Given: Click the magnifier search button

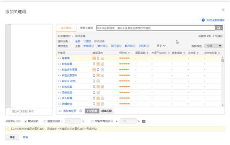Looking at the screenshot, I should click(219, 28).
